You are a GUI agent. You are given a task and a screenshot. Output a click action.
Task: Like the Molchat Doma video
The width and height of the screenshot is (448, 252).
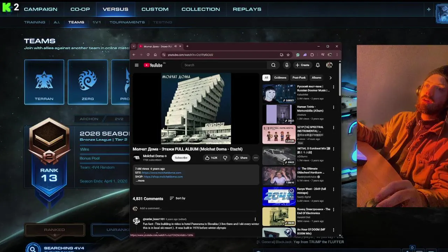pyautogui.click(x=211, y=158)
